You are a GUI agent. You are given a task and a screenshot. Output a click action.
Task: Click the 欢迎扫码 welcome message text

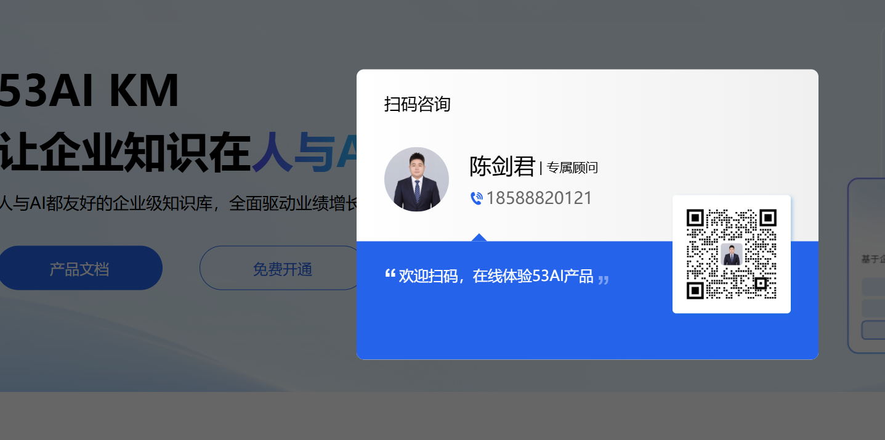(x=496, y=276)
